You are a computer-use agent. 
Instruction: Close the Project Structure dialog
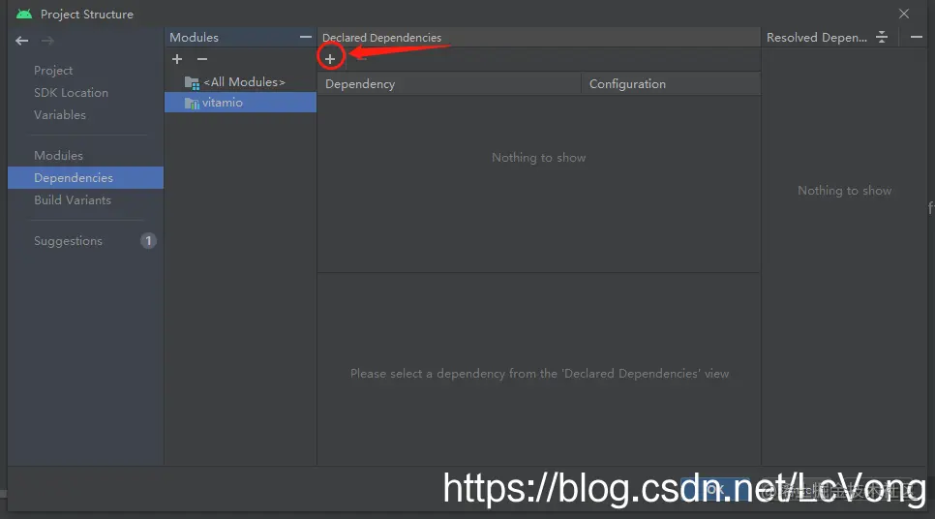point(904,14)
